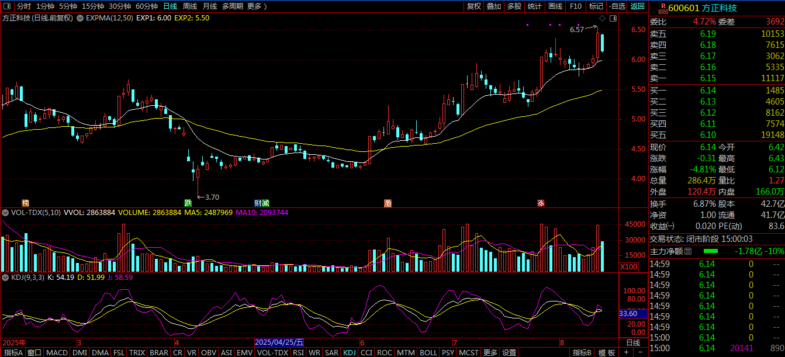785x357 pixels.
Task: Click the + zoom-in button at bottom right
Action: (x=625, y=353)
